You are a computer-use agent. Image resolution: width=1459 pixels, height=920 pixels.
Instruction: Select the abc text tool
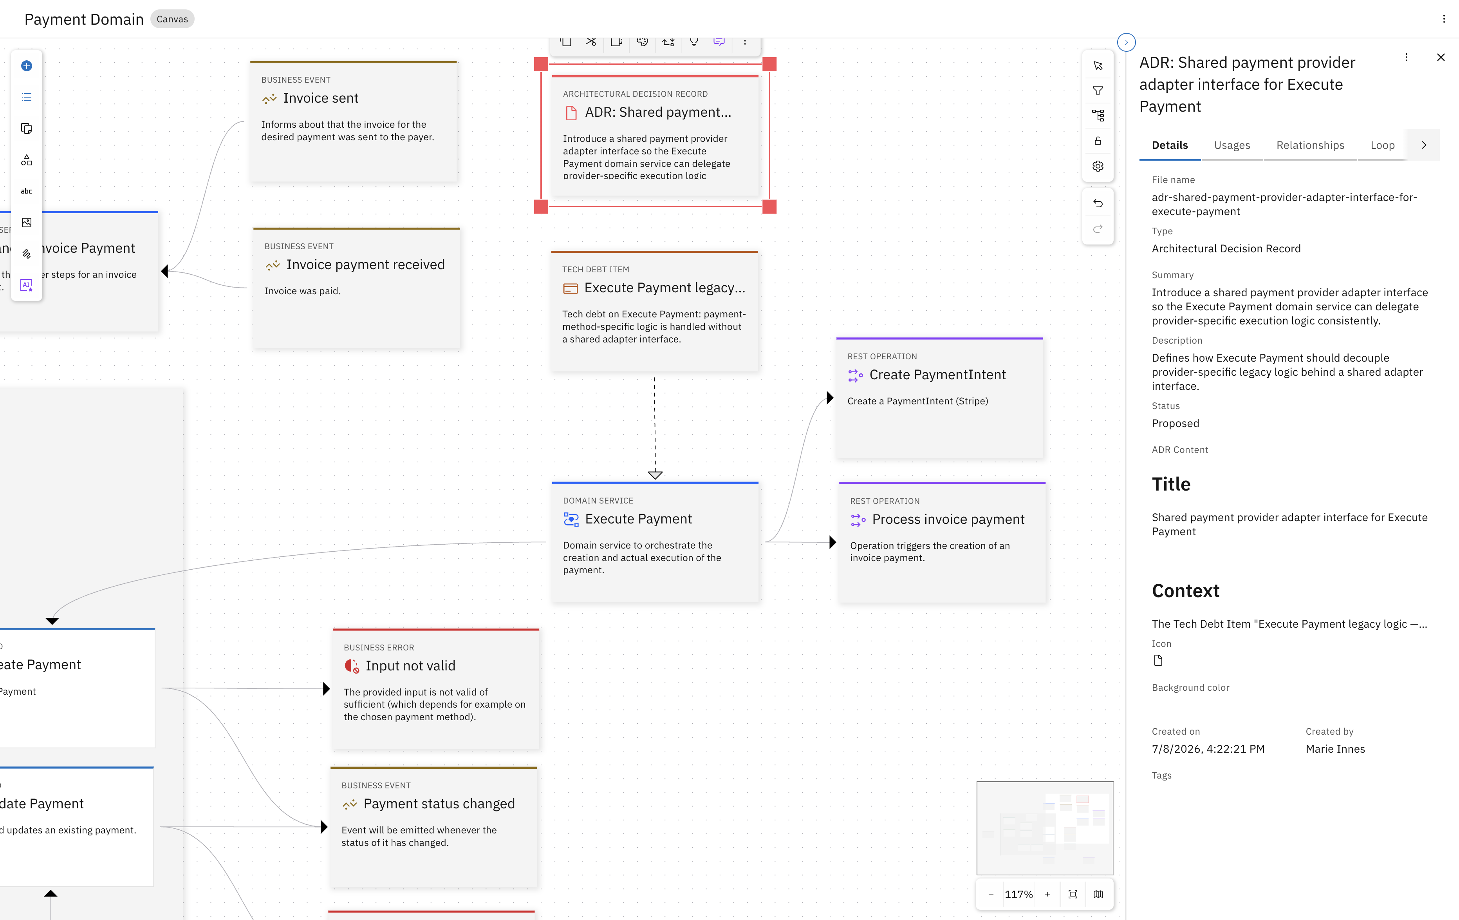coord(27,191)
